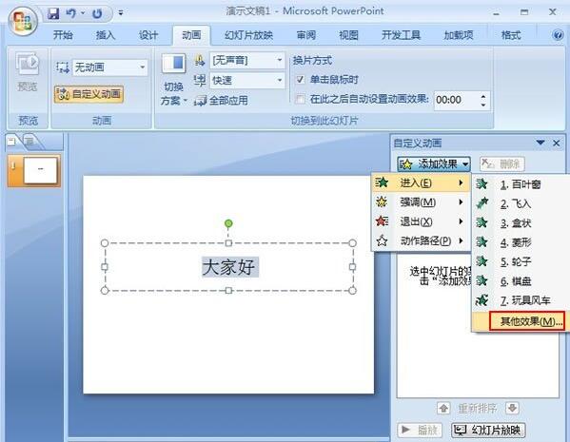Open the 动作路径(P) submenu

tap(421, 240)
